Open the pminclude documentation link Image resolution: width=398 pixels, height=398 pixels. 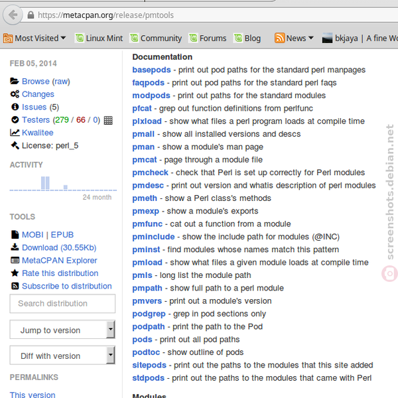tap(154, 237)
